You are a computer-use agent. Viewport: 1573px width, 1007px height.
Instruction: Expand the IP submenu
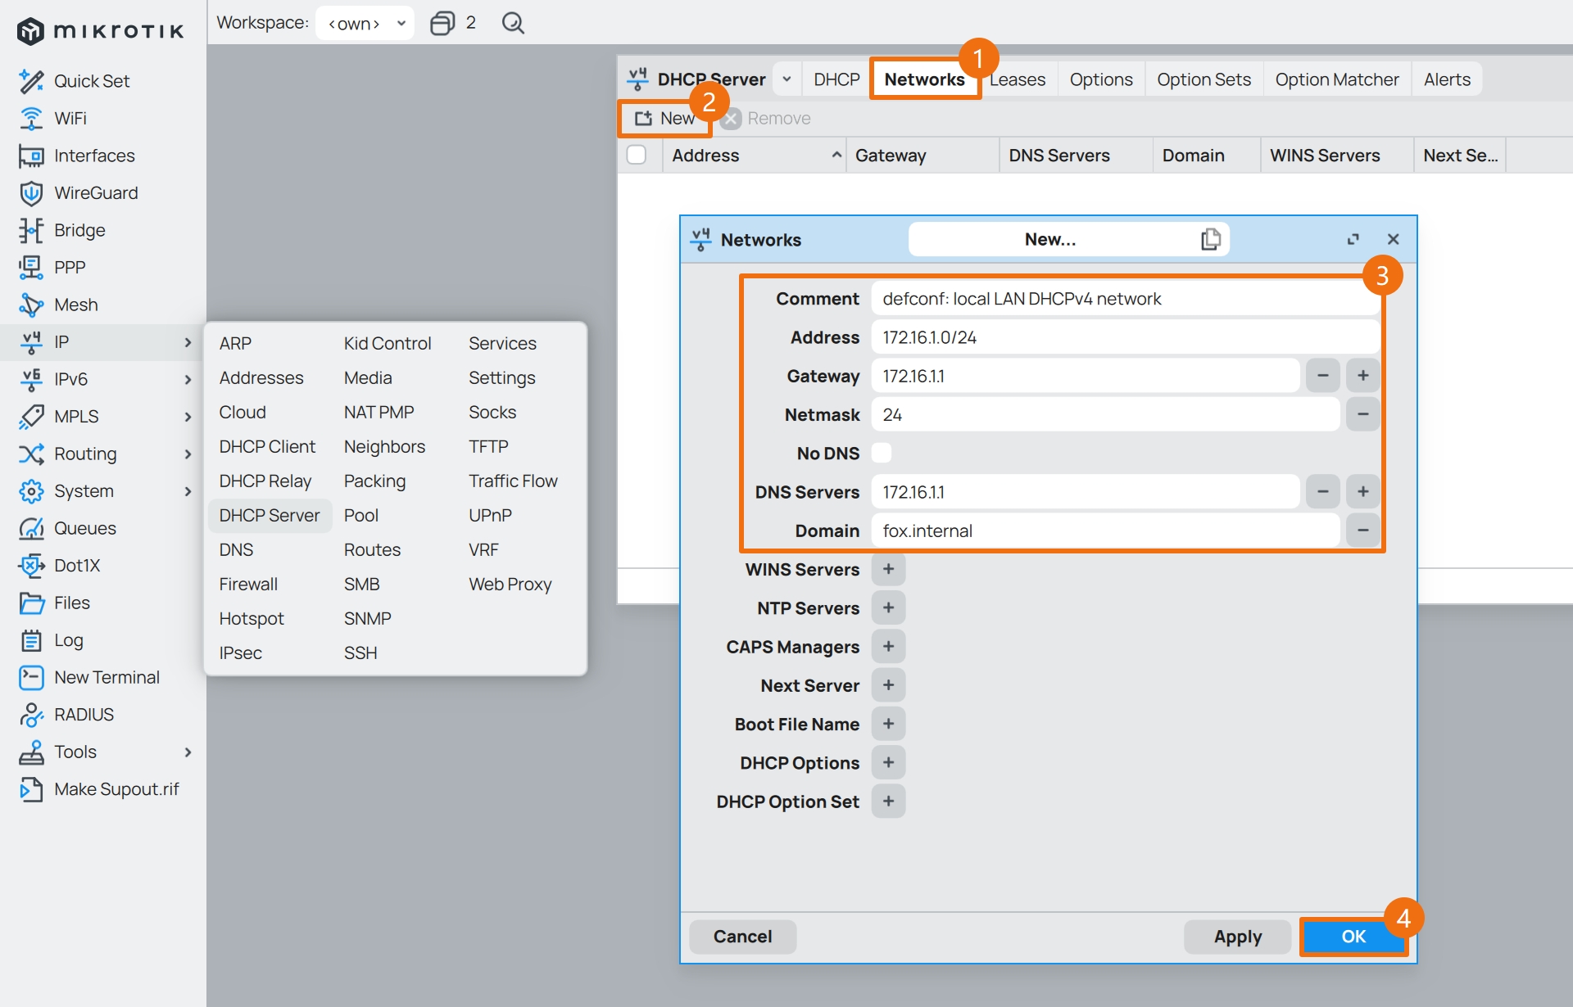click(x=188, y=342)
